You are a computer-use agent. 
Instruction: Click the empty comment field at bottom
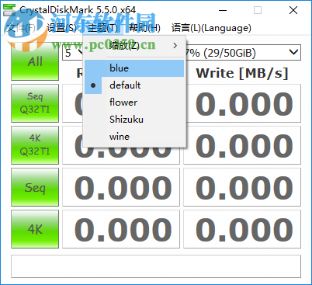click(x=156, y=266)
